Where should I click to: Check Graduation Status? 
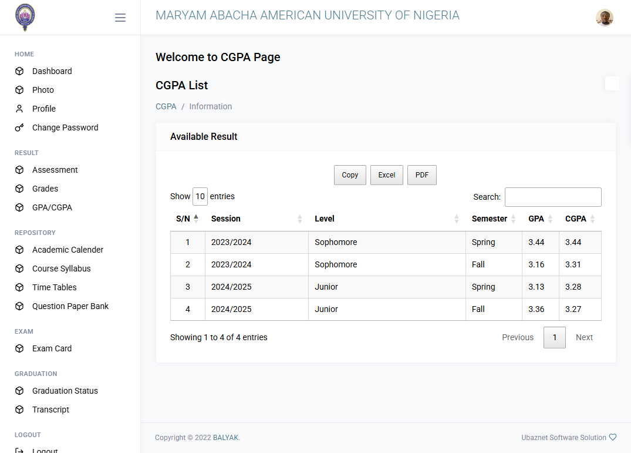tap(65, 391)
